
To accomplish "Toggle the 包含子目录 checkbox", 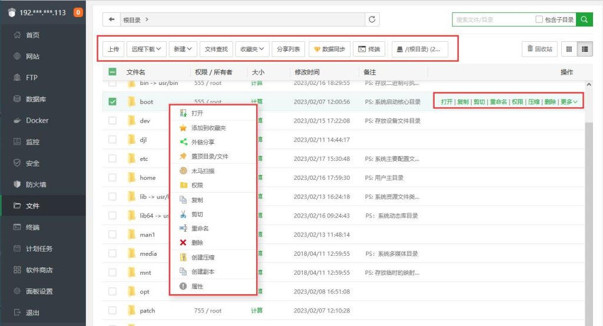I will pos(539,19).
